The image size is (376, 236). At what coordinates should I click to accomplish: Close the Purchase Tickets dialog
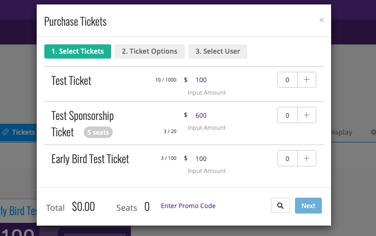(x=321, y=20)
